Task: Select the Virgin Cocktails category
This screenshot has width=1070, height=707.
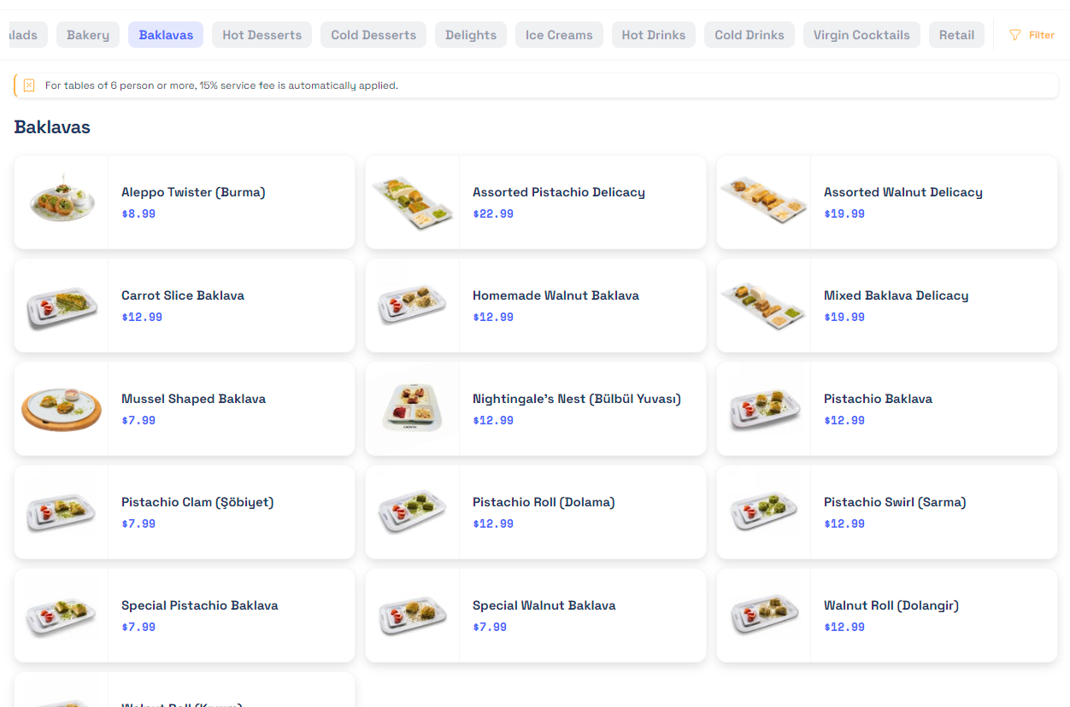Action: [x=861, y=35]
